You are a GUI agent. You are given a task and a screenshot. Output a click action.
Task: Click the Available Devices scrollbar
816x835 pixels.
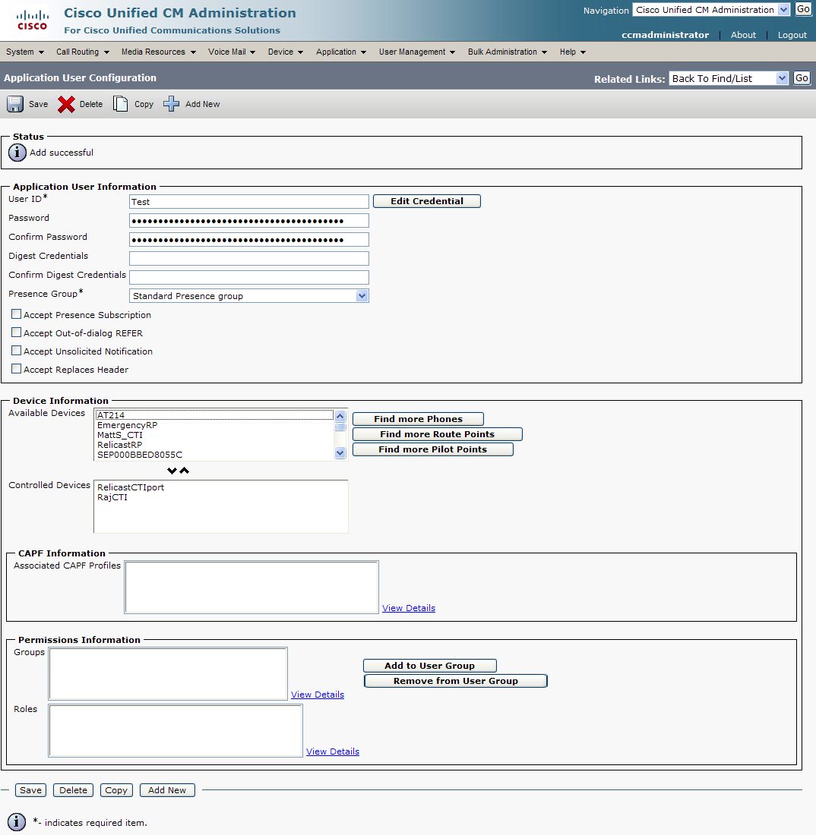340,434
